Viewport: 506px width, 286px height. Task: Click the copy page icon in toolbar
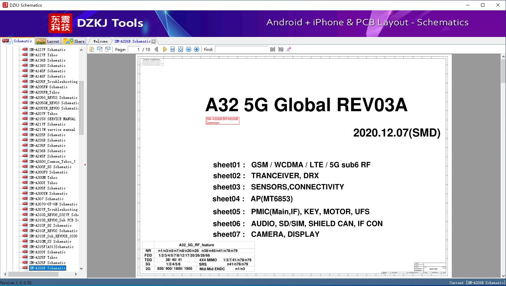91,49
